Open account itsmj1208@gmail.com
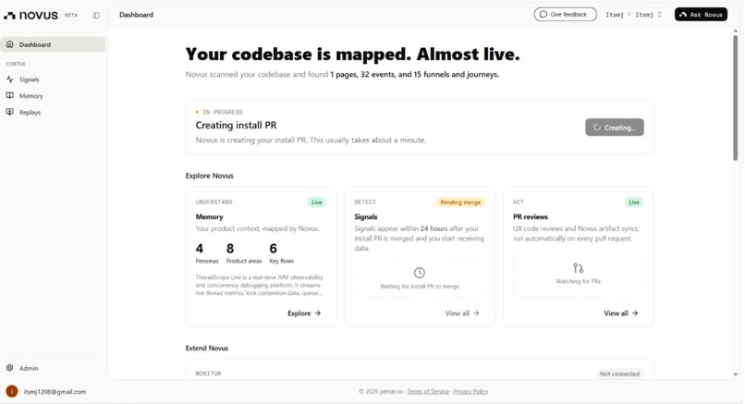Screen dimensions: 745x404 [55, 392]
